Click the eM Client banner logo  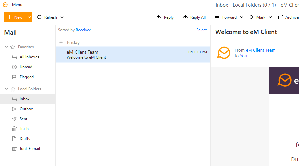284,80
